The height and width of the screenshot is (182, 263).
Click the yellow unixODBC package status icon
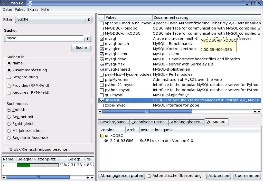pos(102,136)
